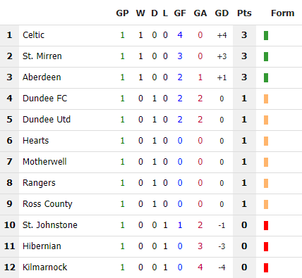
Task: Sort table by GD column header
Action: 222,13
